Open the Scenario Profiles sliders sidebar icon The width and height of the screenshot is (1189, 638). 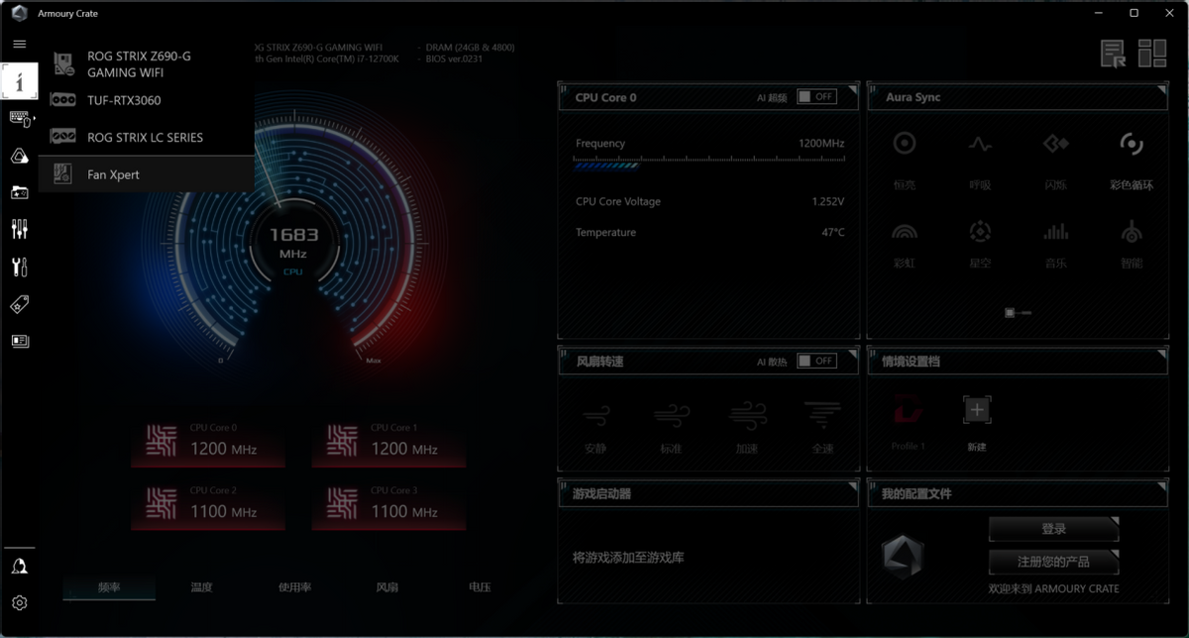[20, 229]
